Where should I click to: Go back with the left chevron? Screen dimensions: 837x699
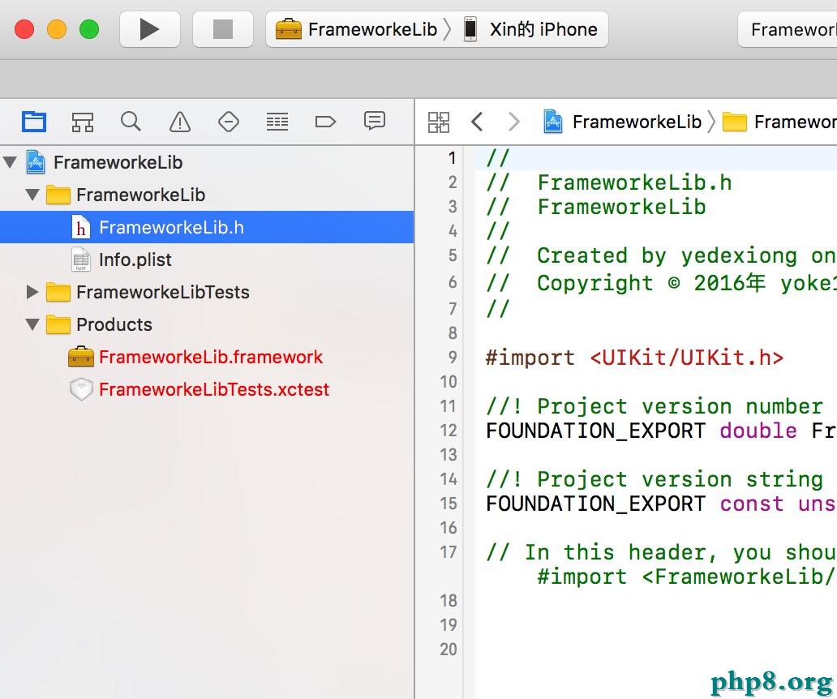tap(477, 122)
